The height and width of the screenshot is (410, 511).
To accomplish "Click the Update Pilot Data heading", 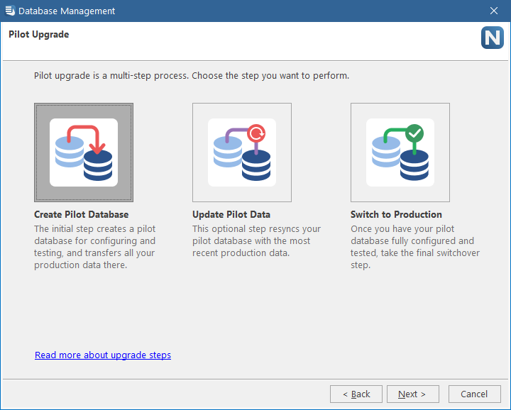I will [x=231, y=215].
